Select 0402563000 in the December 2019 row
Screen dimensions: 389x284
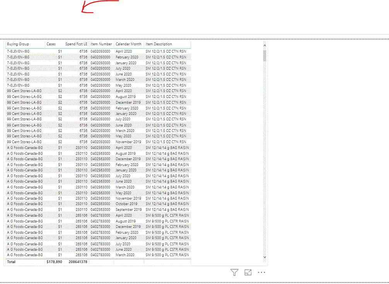(x=100, y=159)
